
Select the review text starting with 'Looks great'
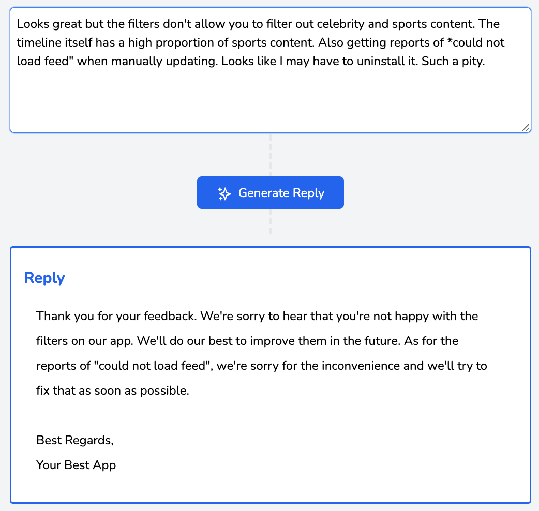(50, 23)
